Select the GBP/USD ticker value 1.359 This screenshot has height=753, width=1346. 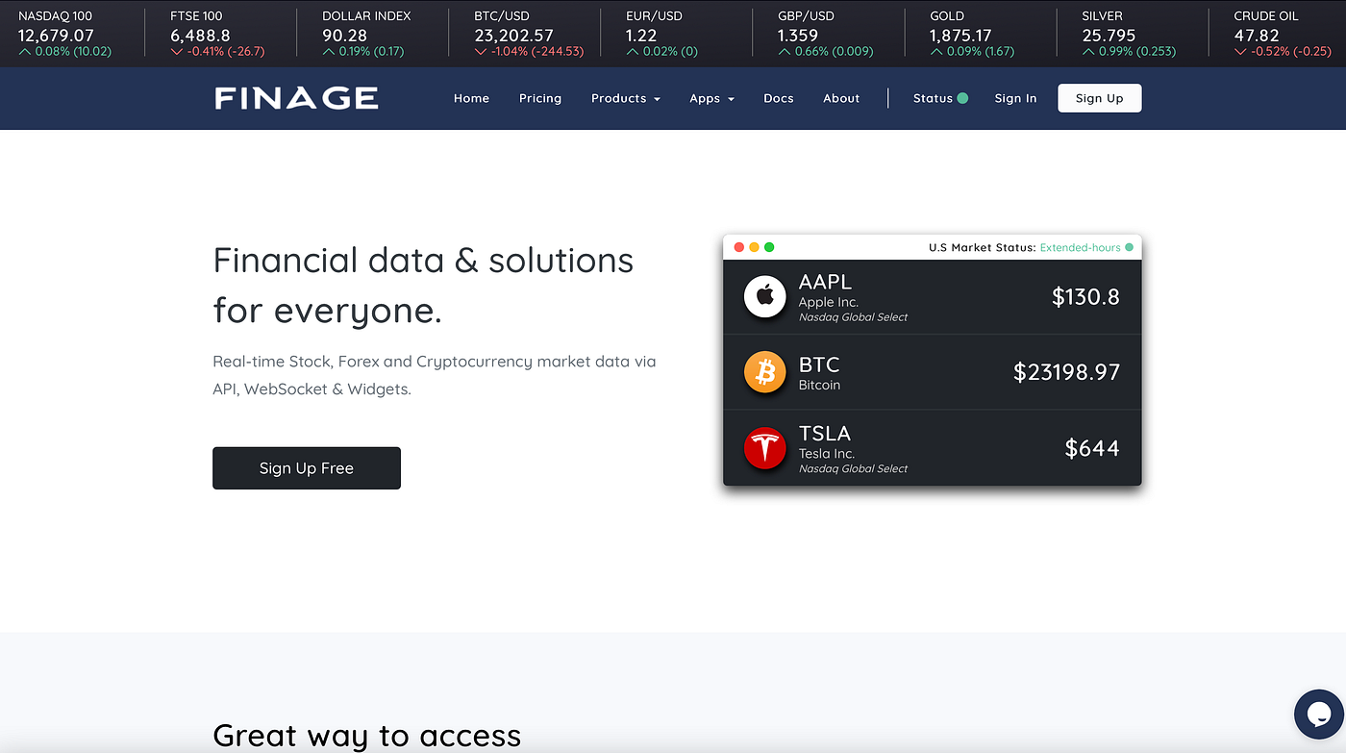click(x=798, y=36)
